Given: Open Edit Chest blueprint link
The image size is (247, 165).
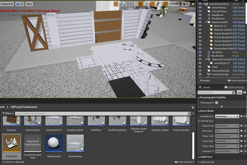Looking at the screenshot, I should click(x=239, y=67).
